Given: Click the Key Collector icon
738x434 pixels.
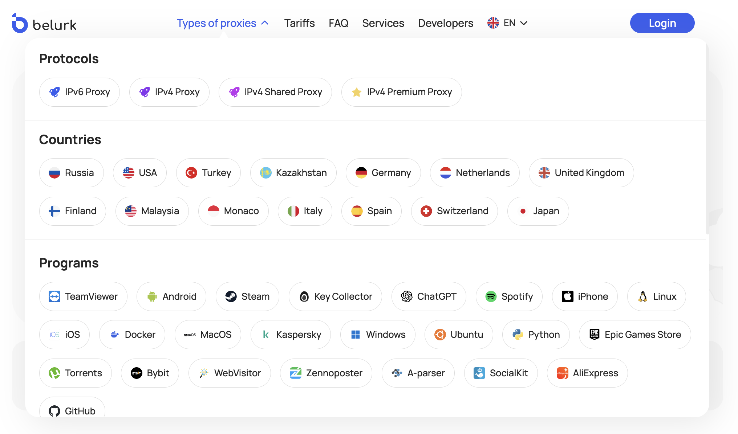Looking at the screenshot, I should click(x=304, y=296).
